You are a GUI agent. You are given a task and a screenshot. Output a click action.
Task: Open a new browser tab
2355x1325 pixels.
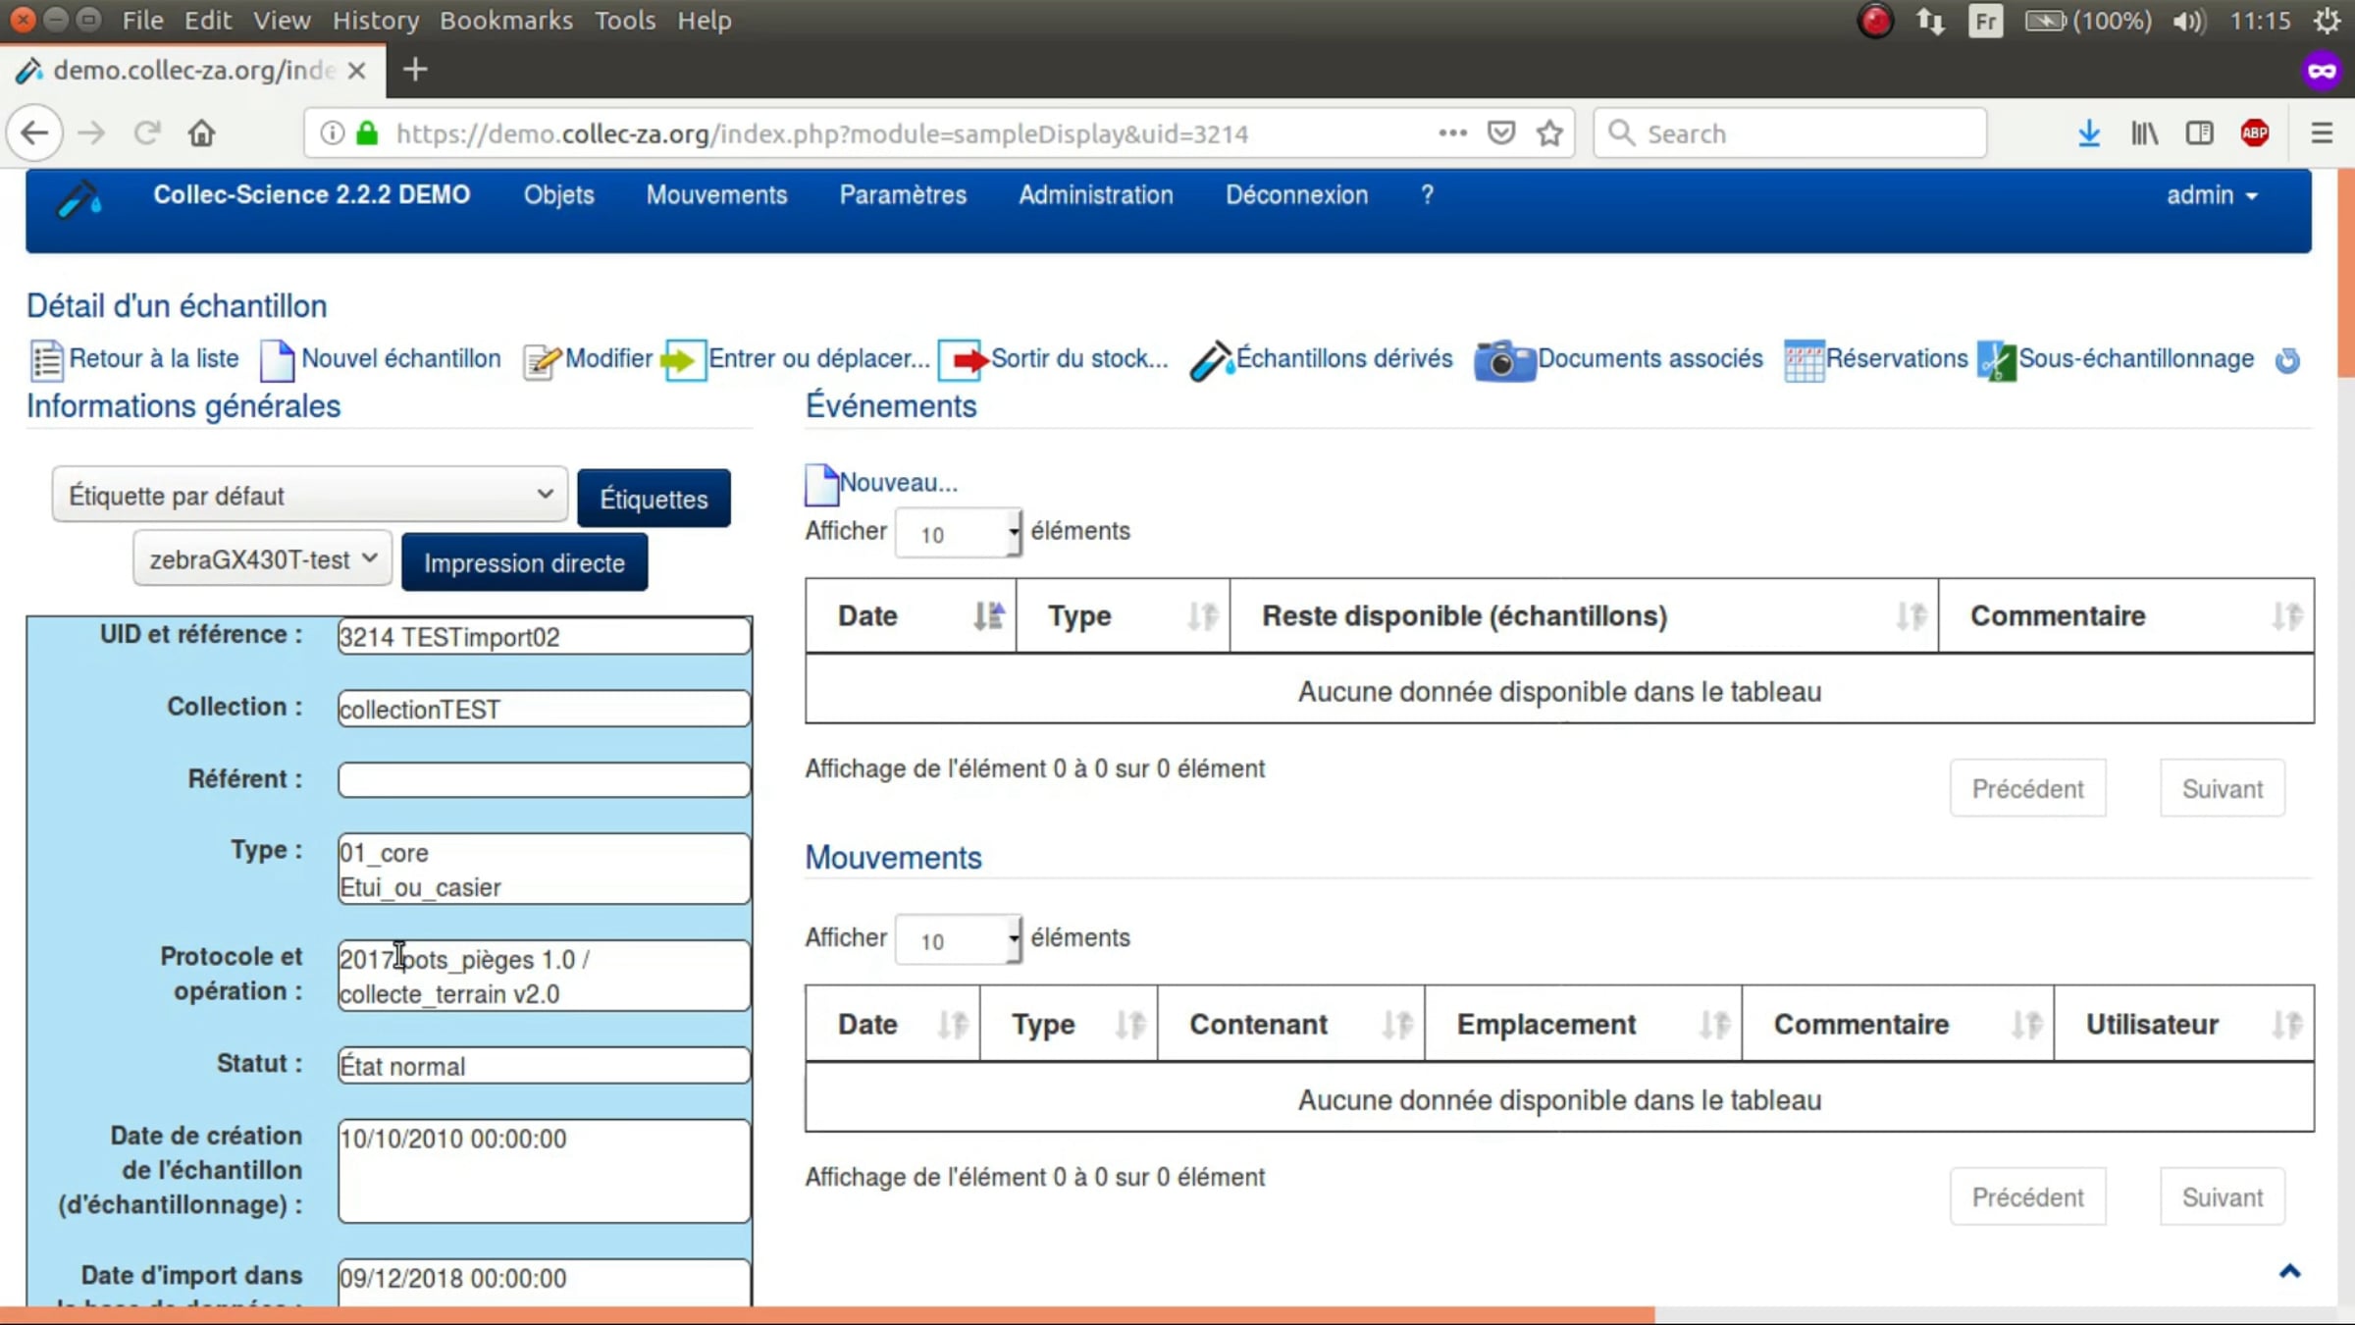click(x=415, y=70)
